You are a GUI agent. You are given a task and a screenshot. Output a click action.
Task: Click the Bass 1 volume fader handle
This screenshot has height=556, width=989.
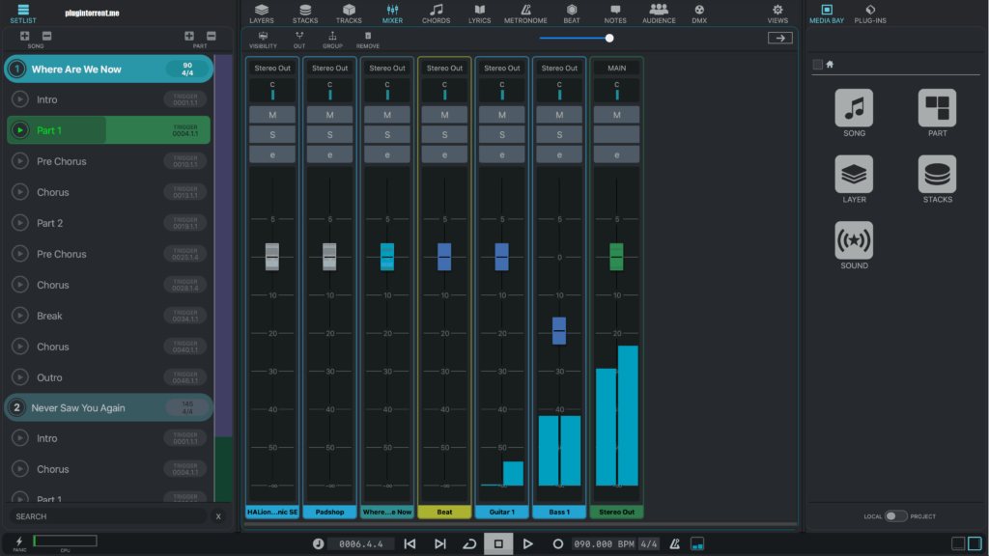559,330
